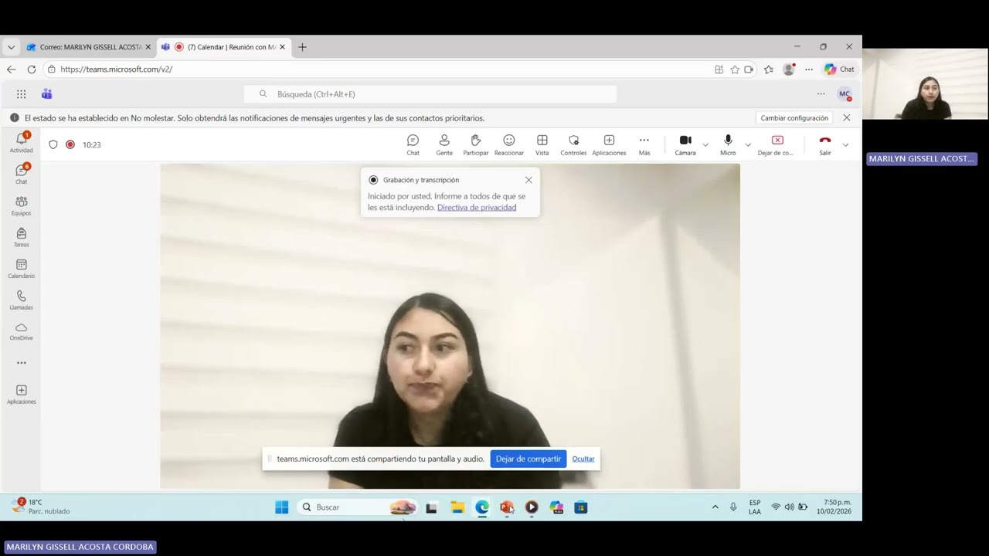Open the Edge browser profile icon
This screenshot has height=556, width=989.
(789, 69)
